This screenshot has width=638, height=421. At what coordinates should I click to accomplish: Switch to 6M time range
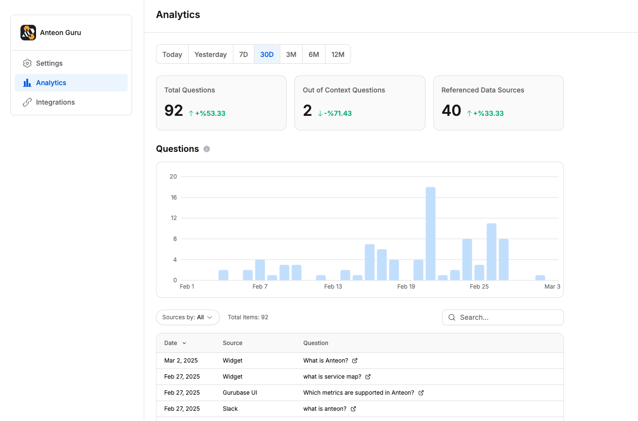(x=314, y=54)
